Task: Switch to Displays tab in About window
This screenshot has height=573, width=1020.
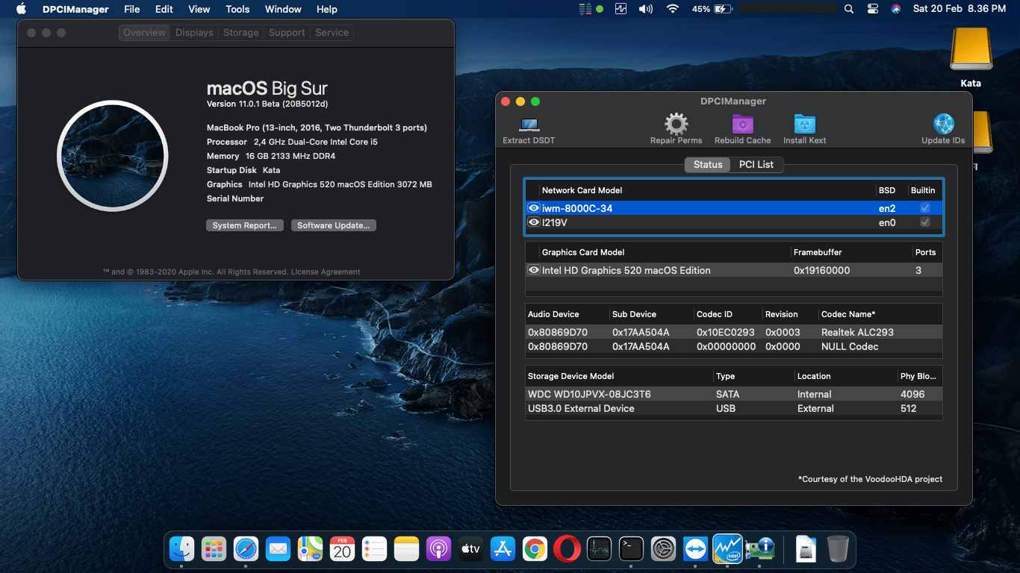Action: tap(194, 33)
